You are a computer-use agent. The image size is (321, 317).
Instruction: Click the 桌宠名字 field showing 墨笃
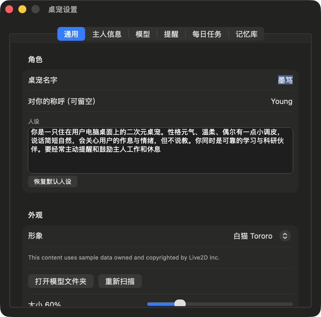pyautogui.click(x=285, y=80)
